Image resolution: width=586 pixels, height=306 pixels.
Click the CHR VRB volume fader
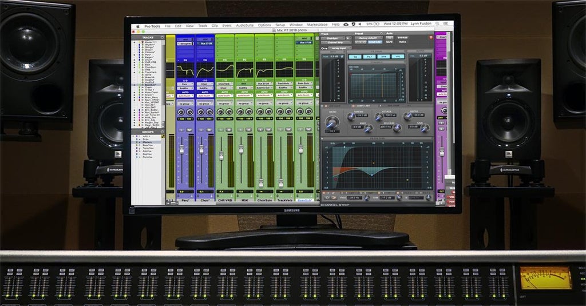(x=221, y=155)
